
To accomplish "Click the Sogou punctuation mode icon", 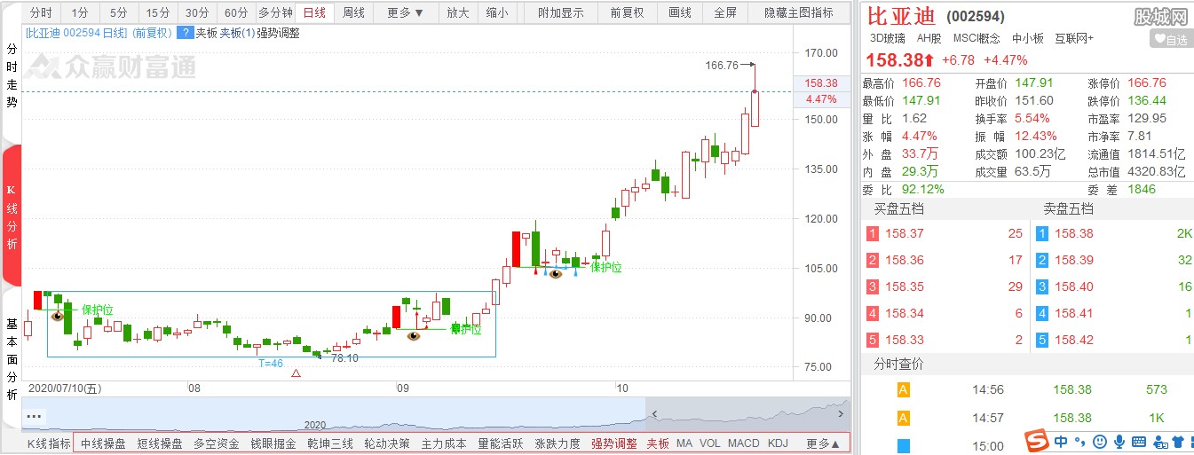I will click(1080, 441).
